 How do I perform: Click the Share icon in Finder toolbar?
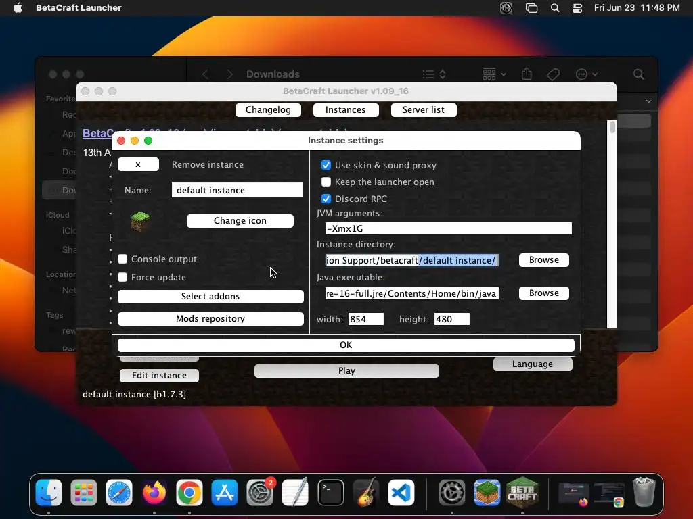click(x=527, y=74)
